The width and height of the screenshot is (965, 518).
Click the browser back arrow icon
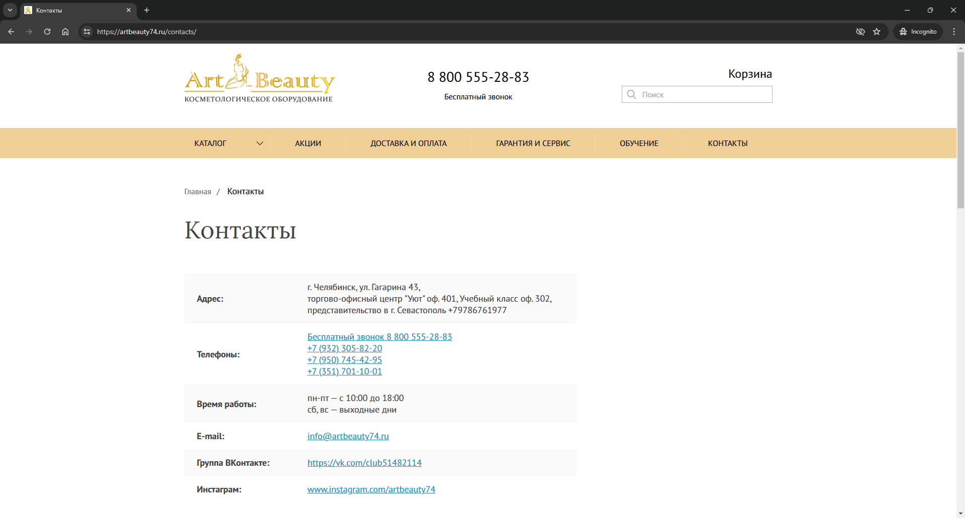coord(11,32)
